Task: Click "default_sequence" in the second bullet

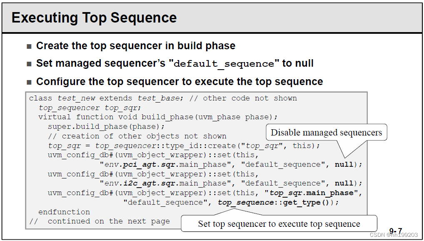Action: (224, 64)
